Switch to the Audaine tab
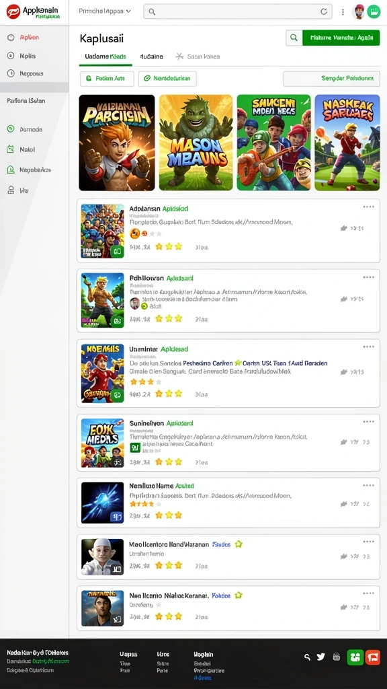 [x=151, y=57]
